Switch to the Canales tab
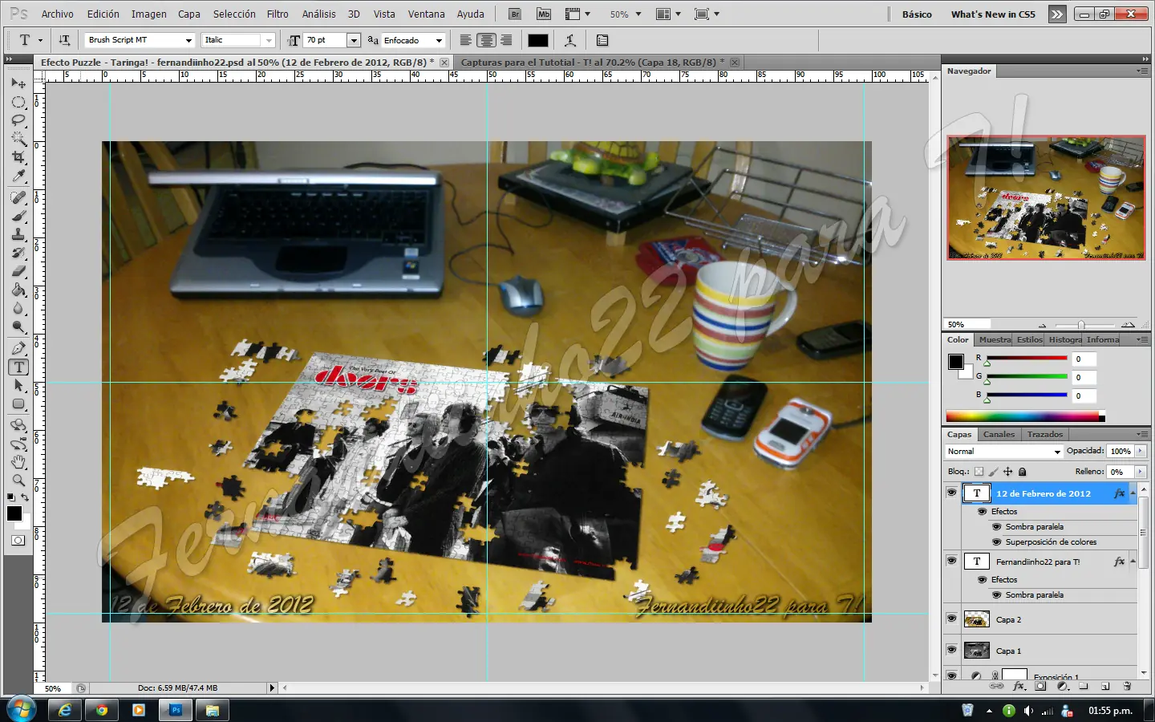 pos(999,434)
